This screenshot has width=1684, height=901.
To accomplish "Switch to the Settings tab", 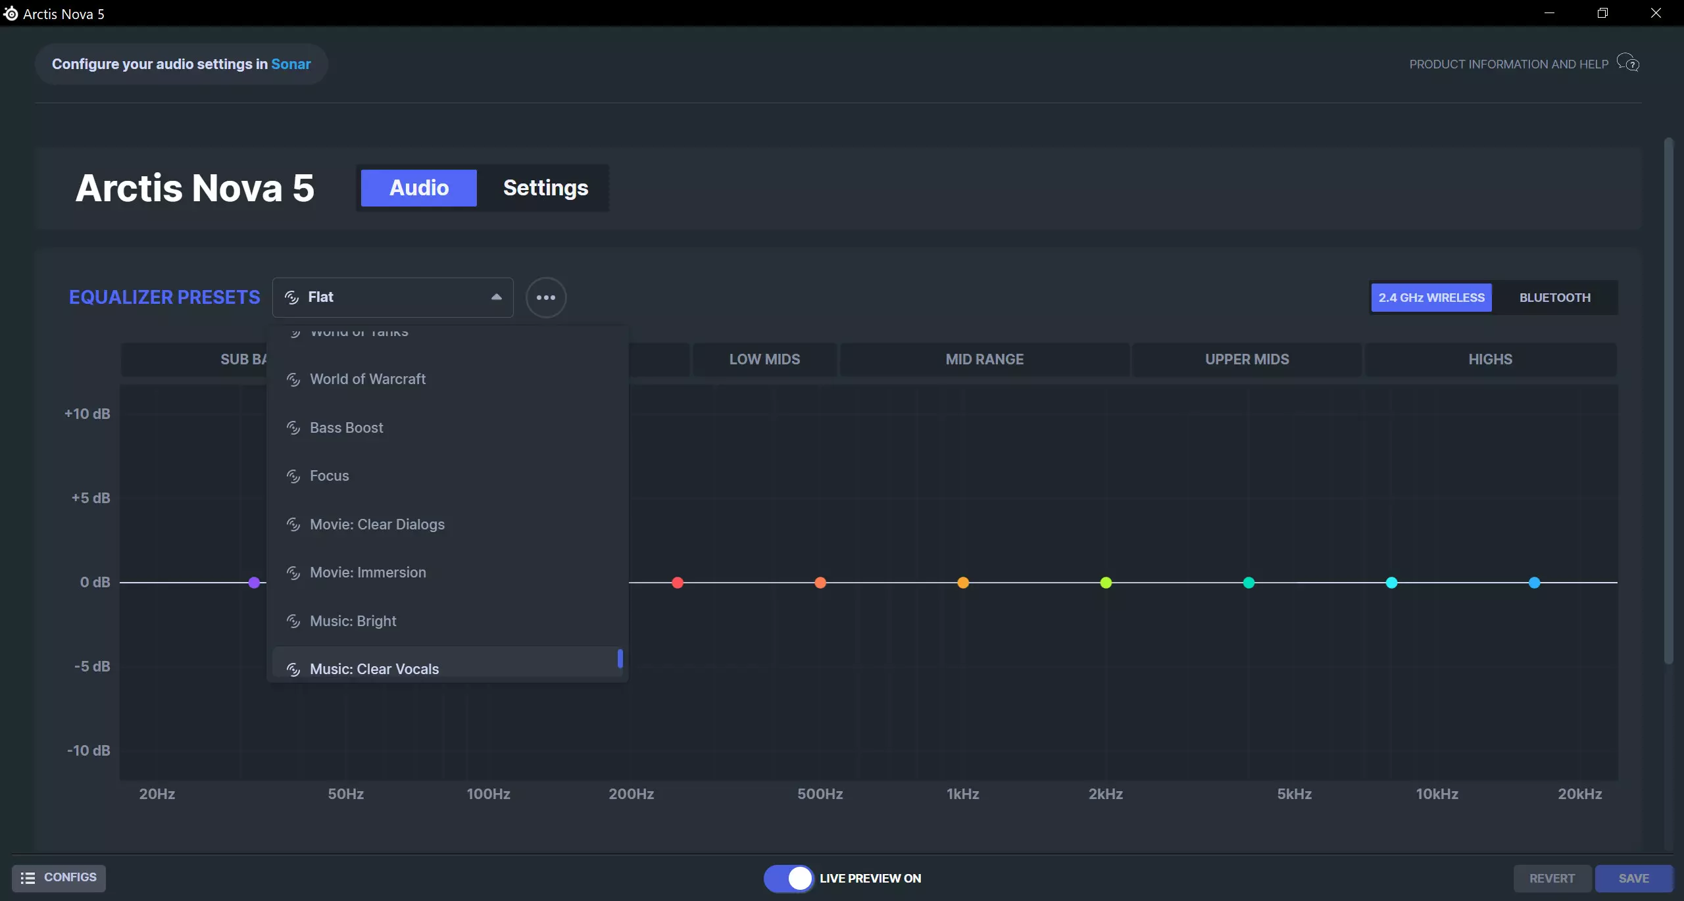I will (545, 188).
